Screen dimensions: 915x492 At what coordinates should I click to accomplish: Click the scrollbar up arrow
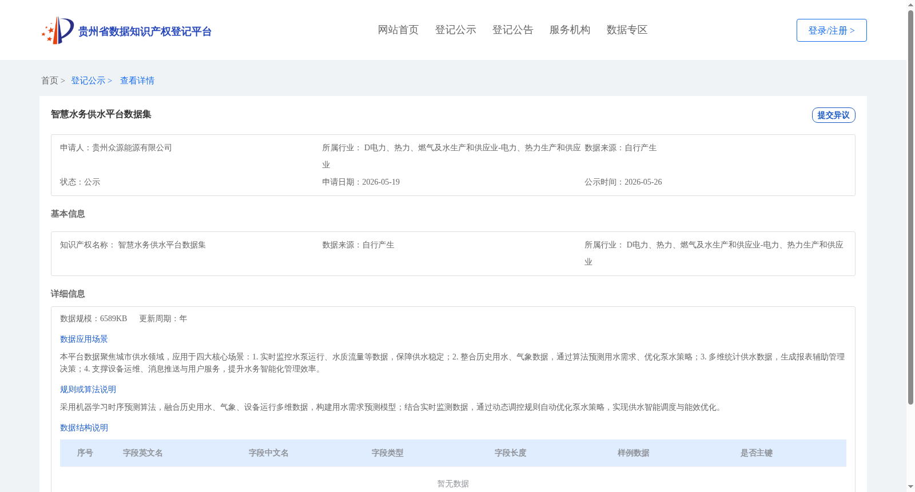[x=910, y=5]
